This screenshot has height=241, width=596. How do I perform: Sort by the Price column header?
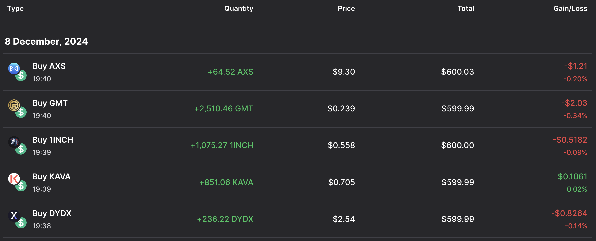pos(346,9)
